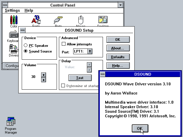Image resolution: width=183 pixels, height=137 pixels.
Task: Click OK in DSOUND Setup dialog
Action: click(x=118, y=39)
